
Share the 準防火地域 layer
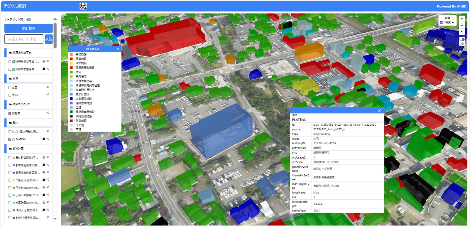coord(48,210)
